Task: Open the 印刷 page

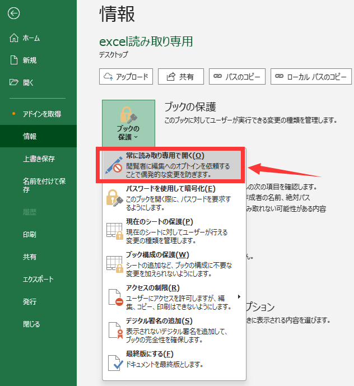Action: (30, 234)
